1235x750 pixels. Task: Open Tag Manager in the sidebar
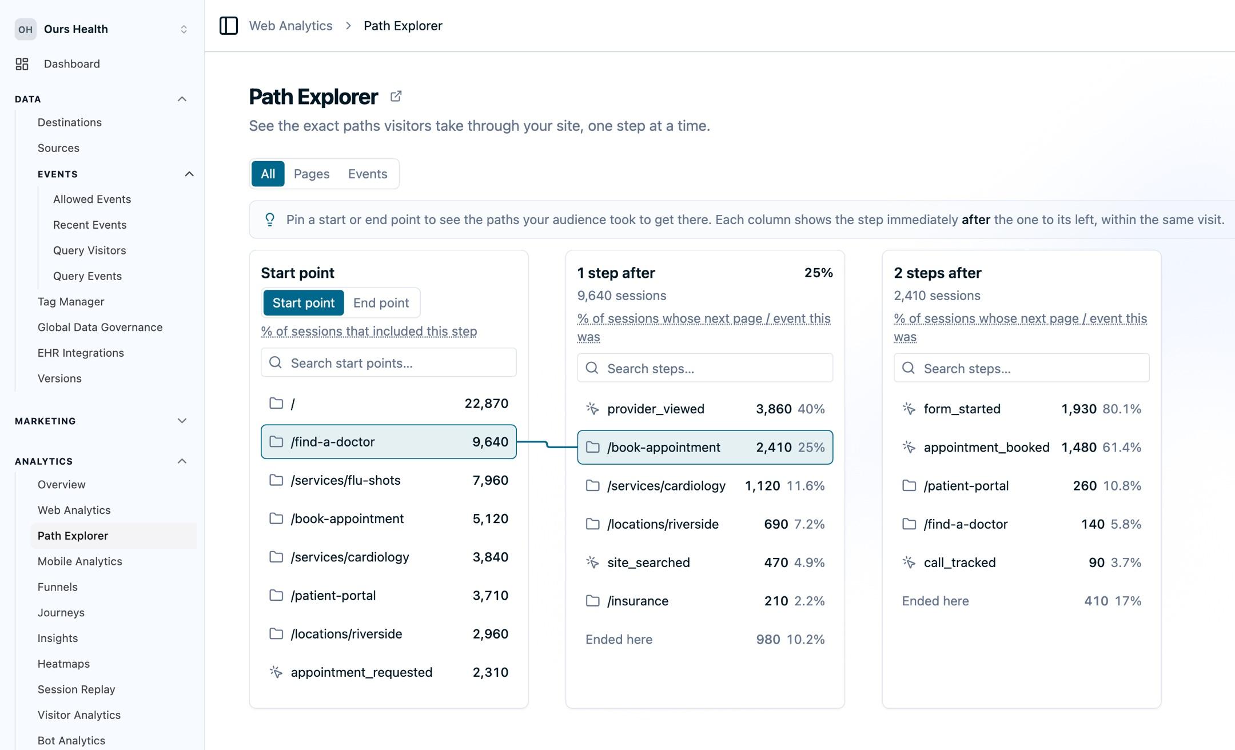coord(71,301)
